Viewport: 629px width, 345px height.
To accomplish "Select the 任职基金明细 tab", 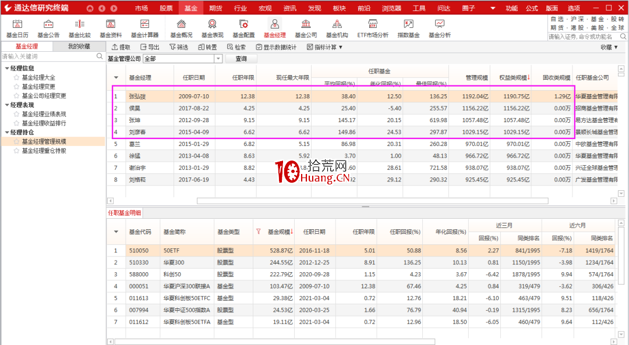I will (x=125, y=213).
